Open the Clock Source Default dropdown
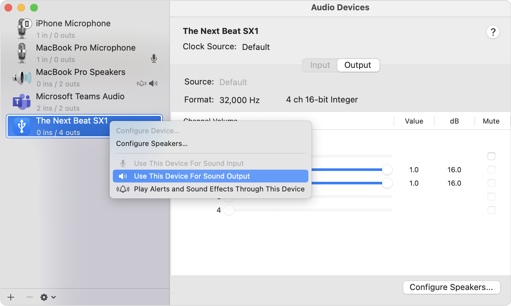 [x=256, y=47]
